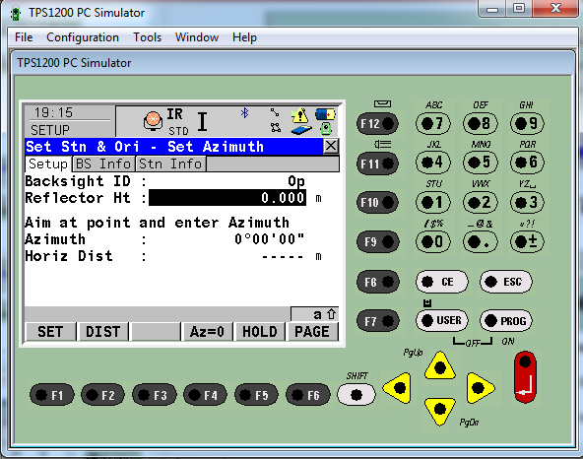Click the F12 function key
Screen dimensions: 583x459
click(377, 123)
